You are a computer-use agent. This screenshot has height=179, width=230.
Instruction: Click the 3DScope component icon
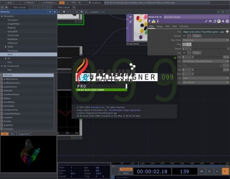[x=2, y=75]
